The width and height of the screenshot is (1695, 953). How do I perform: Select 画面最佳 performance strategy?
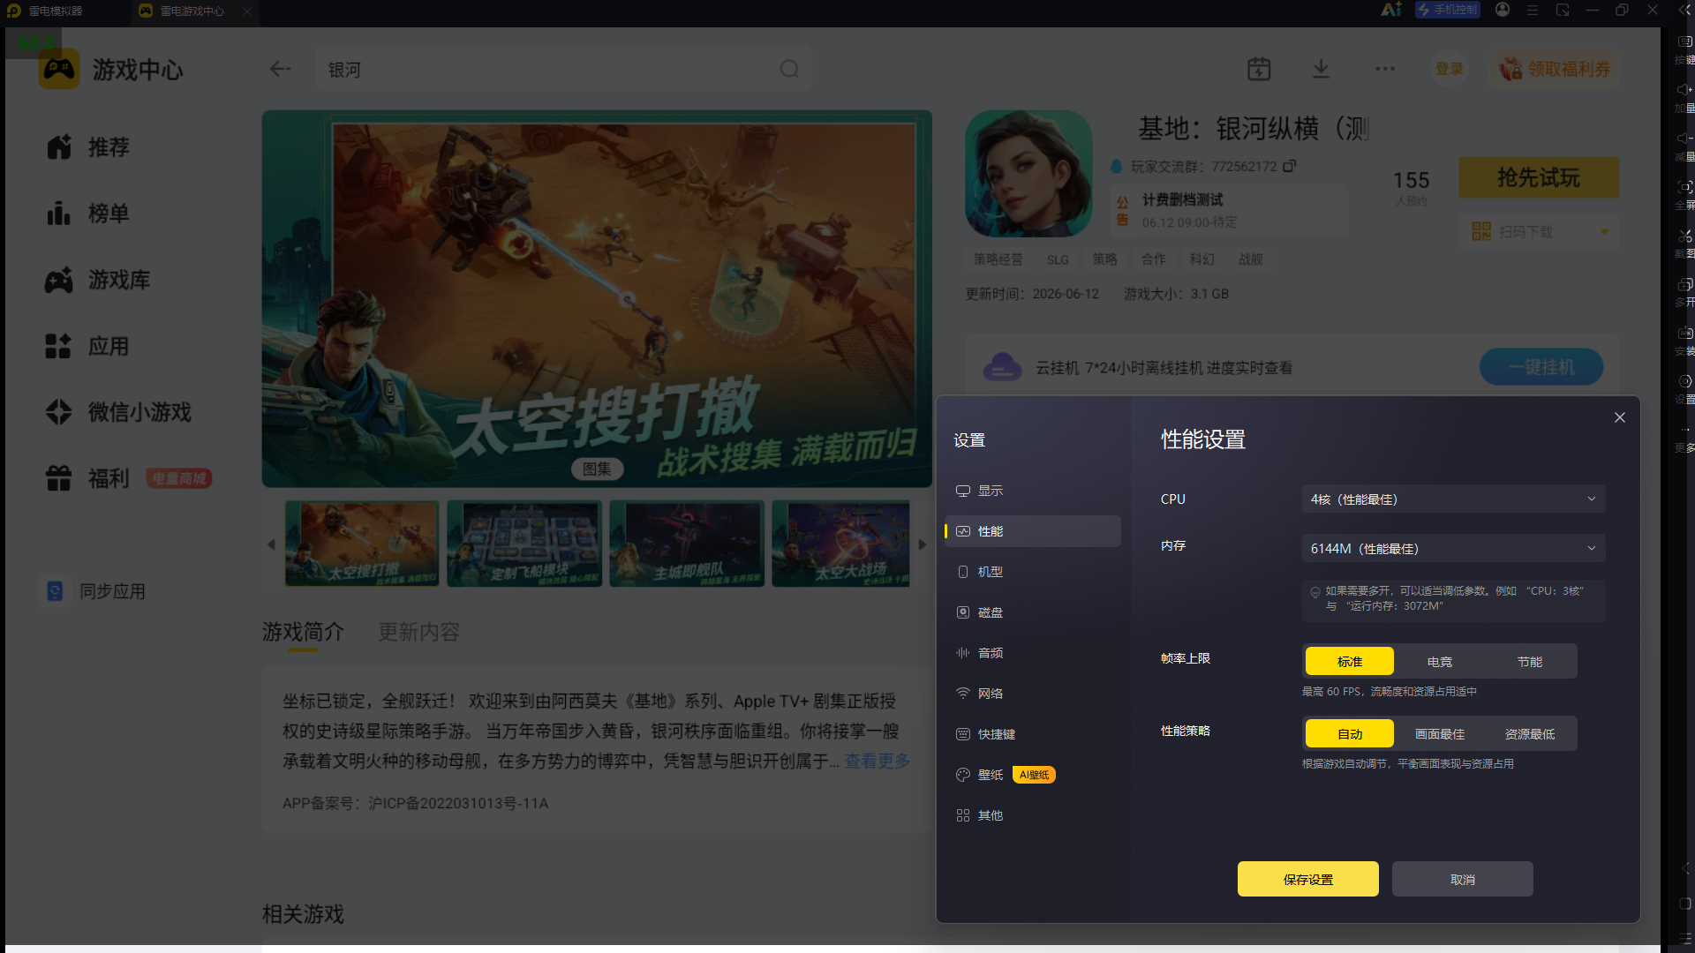1439,733
